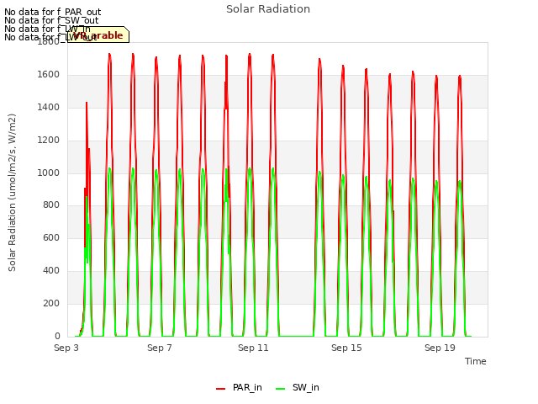Image resolution: width=538 pixels, height=404 pixels.
Task: Click the 800 y-axis tick label
Action: (x=51, y=205)
